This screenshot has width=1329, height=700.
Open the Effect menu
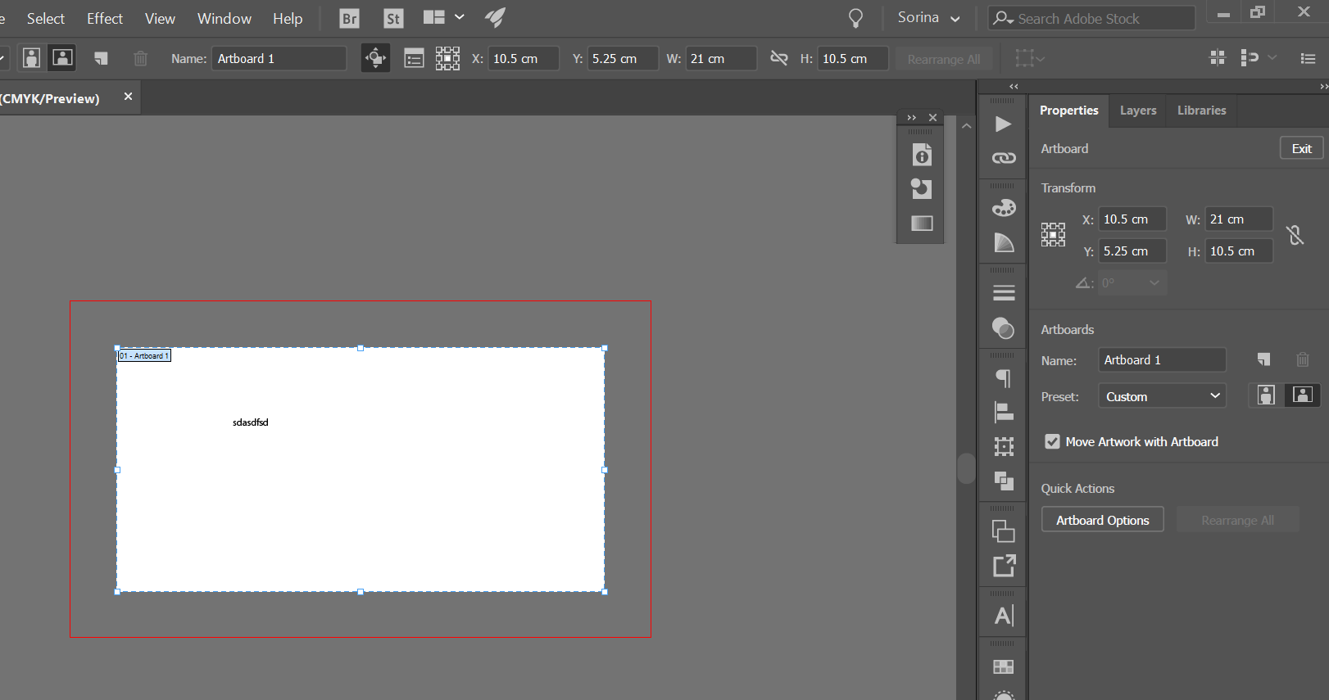[x=105, y=18]
